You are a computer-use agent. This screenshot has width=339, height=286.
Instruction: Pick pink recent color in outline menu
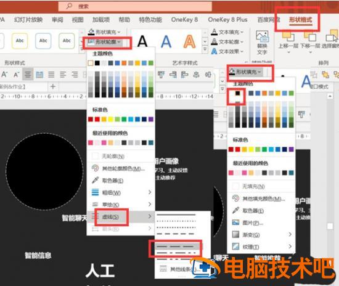[x=91, y=142]
